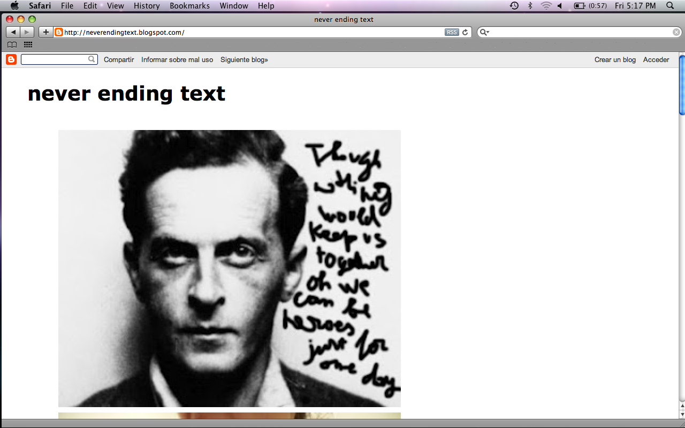The width and height of the screenshot is (685, 428).
Task: Click the orange Blogger logo icon
Action: pos(11,59)
